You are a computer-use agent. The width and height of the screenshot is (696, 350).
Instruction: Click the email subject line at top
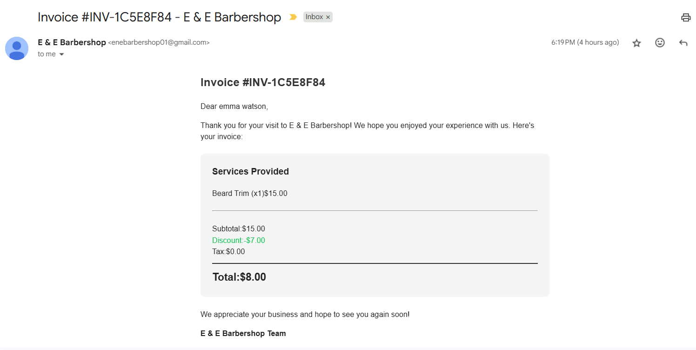click(159, 17)
